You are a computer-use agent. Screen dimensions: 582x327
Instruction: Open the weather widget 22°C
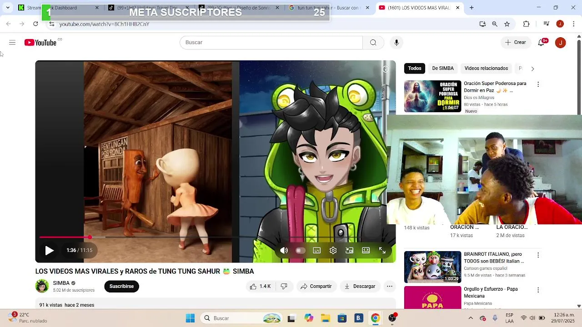tap(27, 317)
